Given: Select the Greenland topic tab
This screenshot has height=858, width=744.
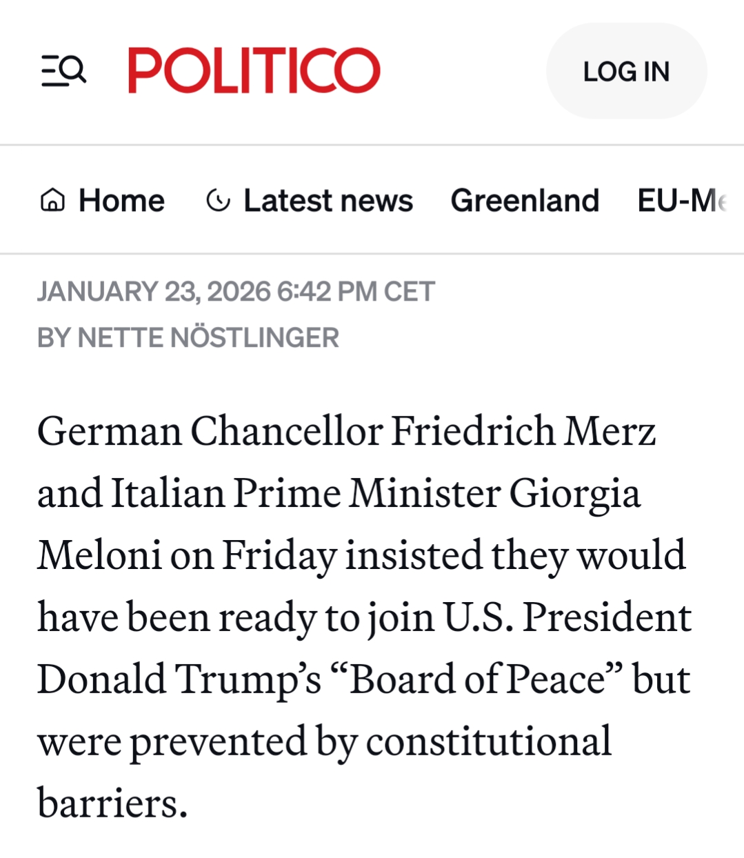Looking at the screenshot, I should coord(525,201).
